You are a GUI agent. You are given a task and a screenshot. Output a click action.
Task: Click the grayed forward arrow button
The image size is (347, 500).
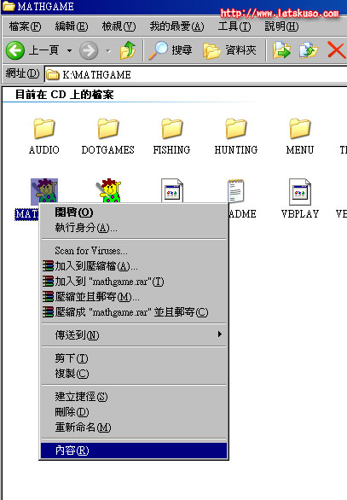(x=89, y=50)
